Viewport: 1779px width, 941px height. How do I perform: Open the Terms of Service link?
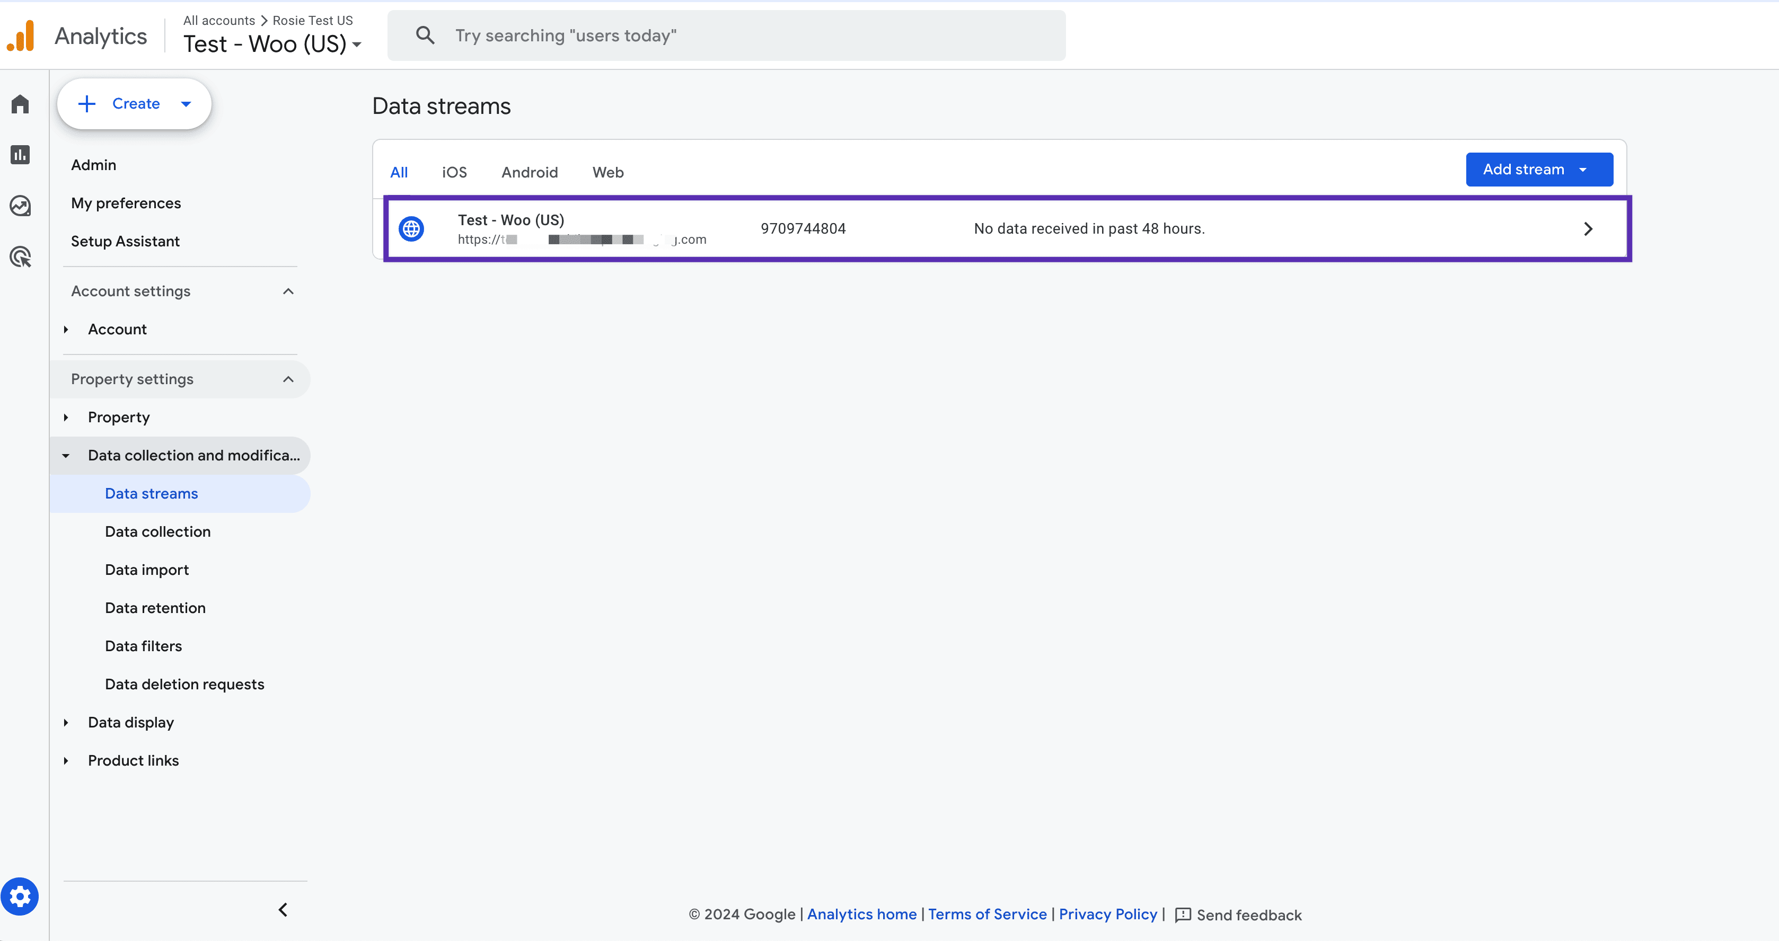click(x=986, y=914)
